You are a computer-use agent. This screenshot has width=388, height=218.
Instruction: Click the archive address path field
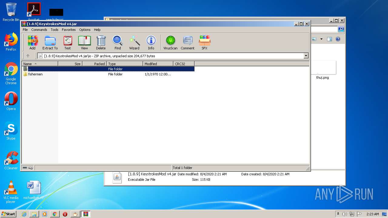click(170, 56)
